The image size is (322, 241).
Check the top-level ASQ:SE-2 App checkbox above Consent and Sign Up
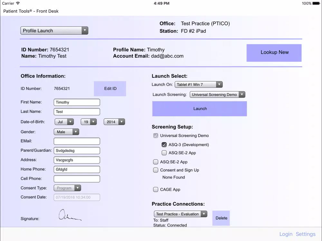click(156, 162)
